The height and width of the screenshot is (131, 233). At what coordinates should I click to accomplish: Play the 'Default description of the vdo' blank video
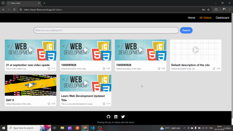pyautogui.click(x=196, y=50)
